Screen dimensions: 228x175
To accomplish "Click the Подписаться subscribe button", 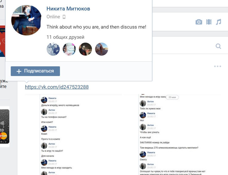I will coord(35,71).
